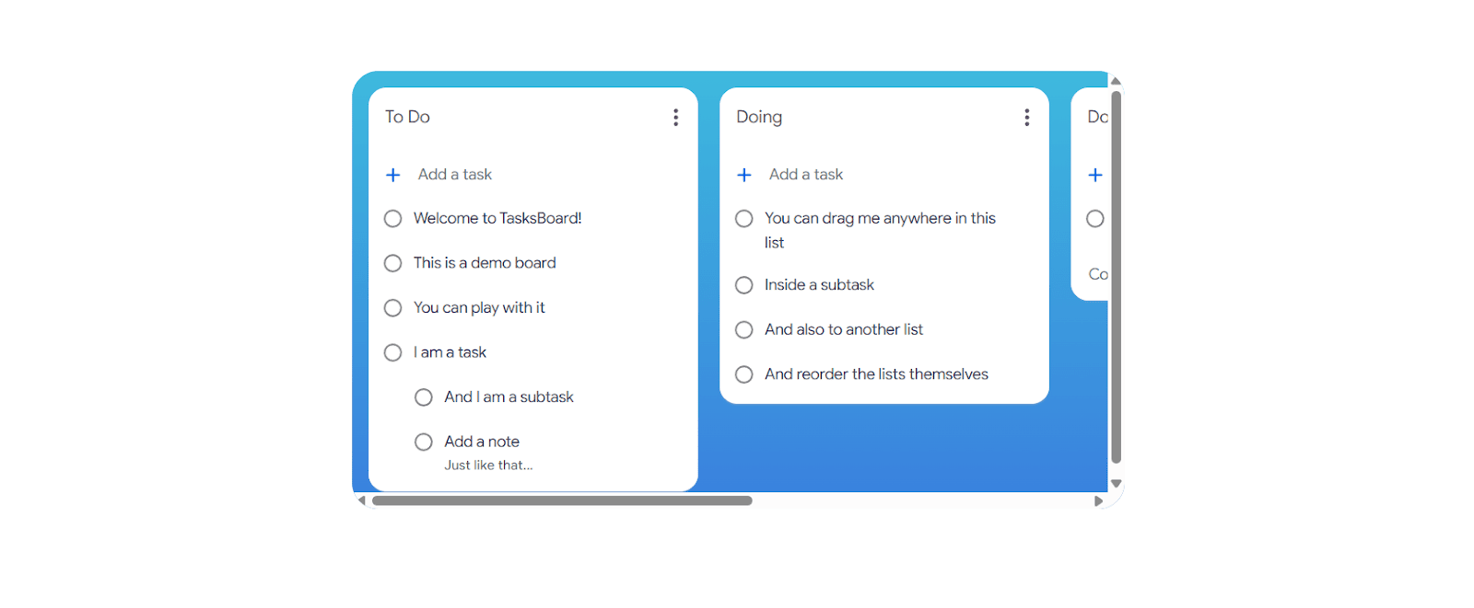The width and height of the screenshot is (1474, 608).
Task: Check off 'Inside a subtask'
Action: pos(744,285)
